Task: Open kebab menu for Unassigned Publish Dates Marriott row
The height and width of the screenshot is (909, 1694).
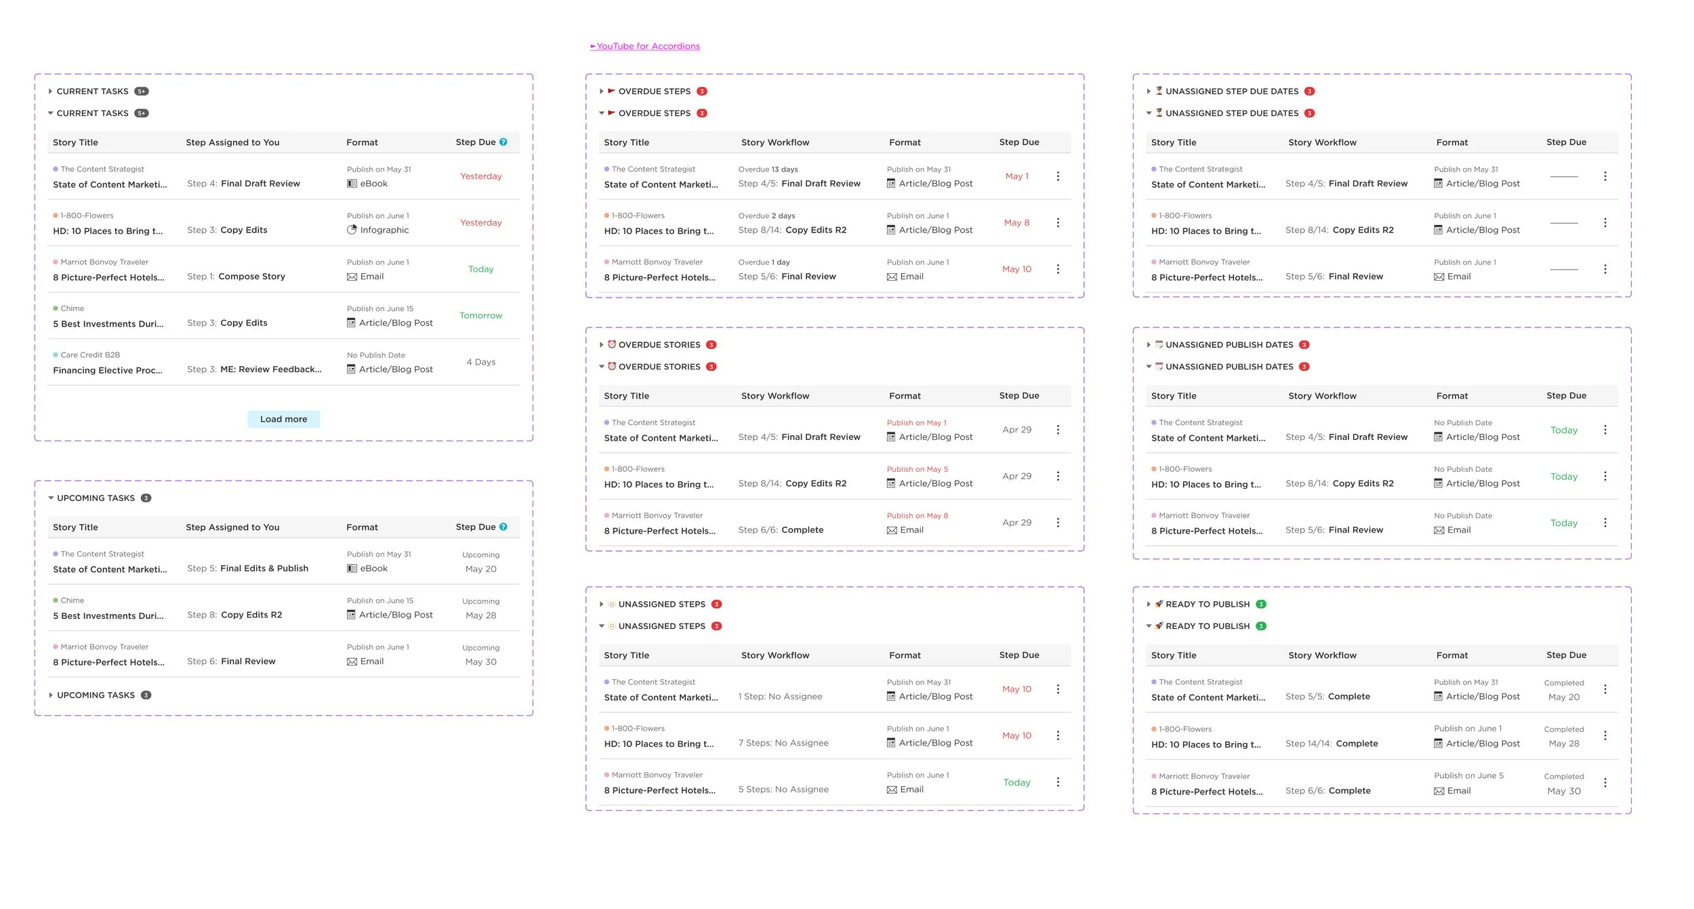Action: coord(1605,523)
